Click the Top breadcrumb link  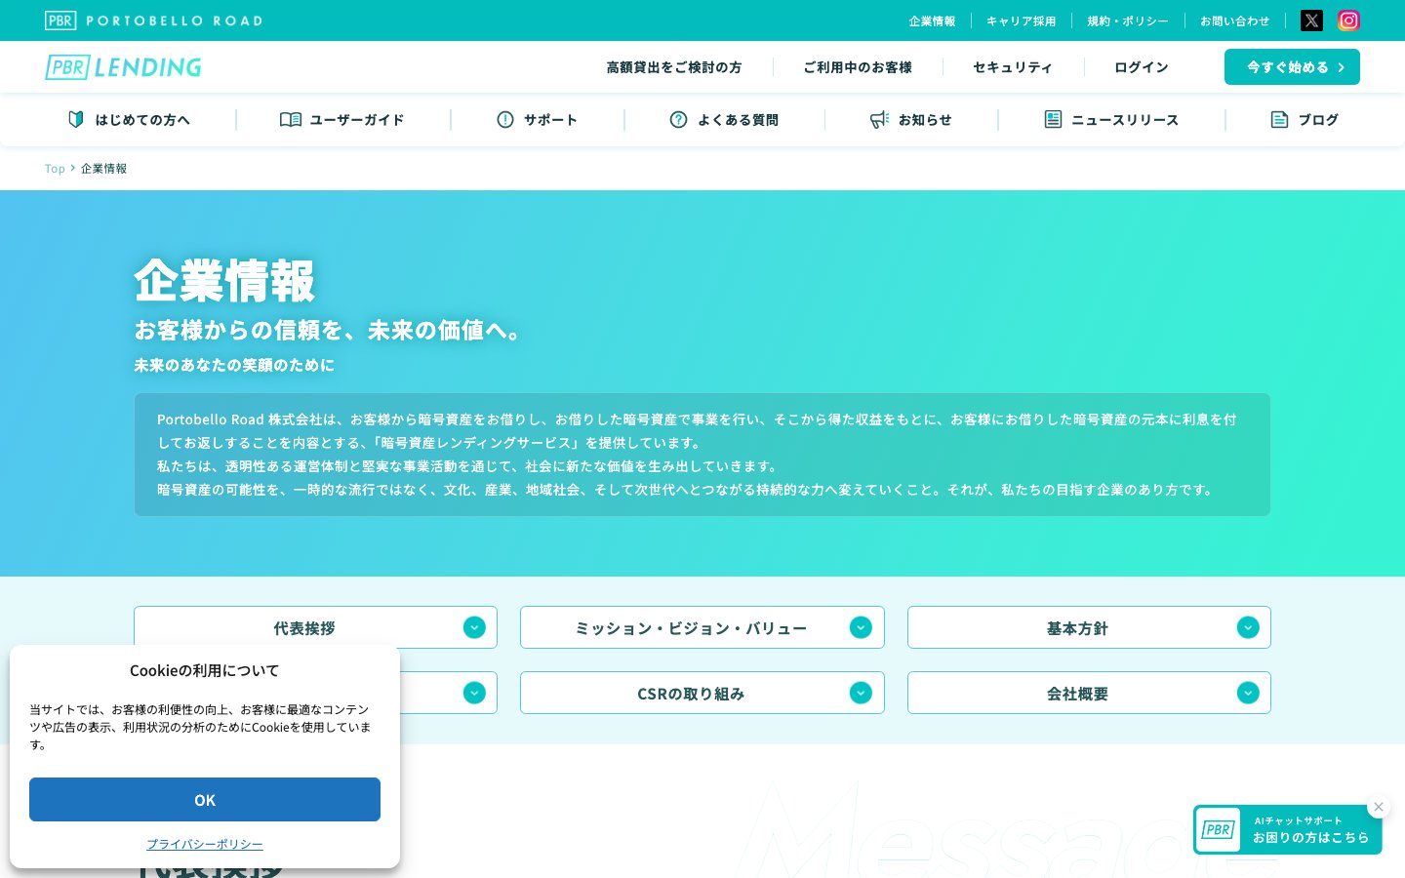point(55,169)
